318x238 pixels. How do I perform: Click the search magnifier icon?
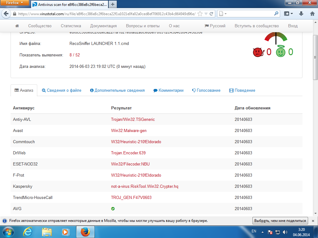click(276, 14)
